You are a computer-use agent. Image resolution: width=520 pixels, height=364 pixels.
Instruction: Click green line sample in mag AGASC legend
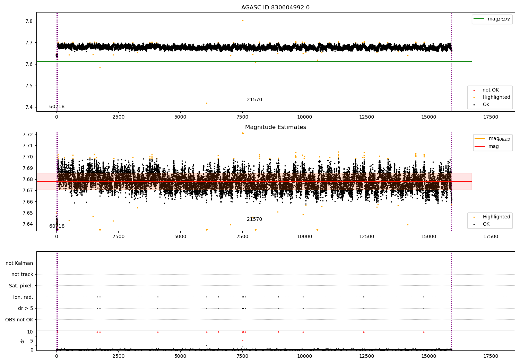[x=479, y=19]
